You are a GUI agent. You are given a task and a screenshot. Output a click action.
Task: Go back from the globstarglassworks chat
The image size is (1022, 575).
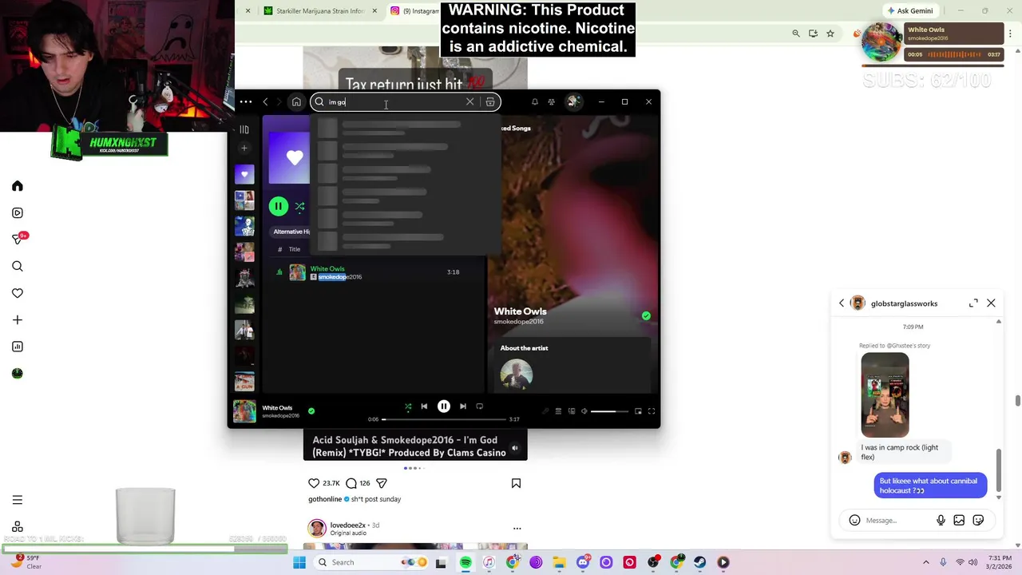pyautogui.click(x=842, y=303)
